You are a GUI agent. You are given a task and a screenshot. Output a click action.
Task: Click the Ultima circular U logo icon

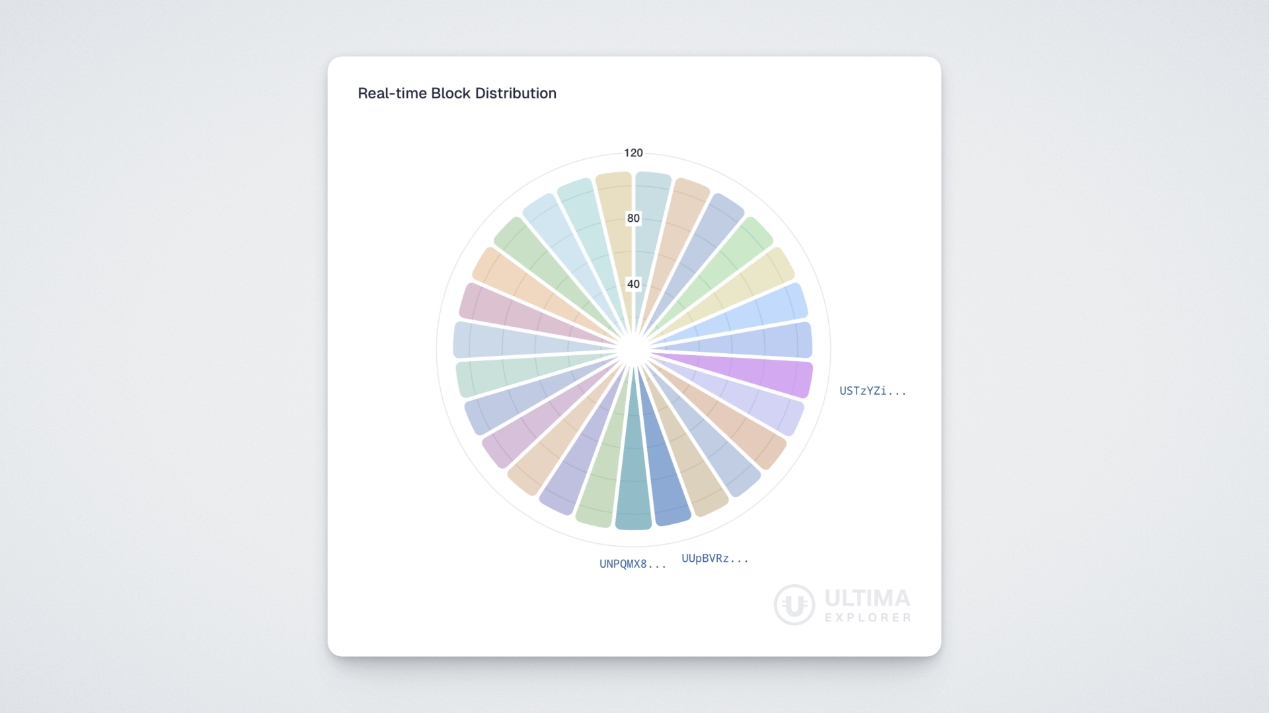point(794,604)
